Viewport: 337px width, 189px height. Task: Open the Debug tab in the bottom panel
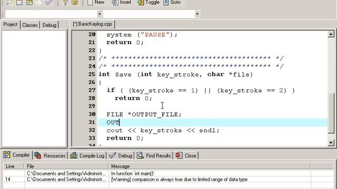coord(121,155)
